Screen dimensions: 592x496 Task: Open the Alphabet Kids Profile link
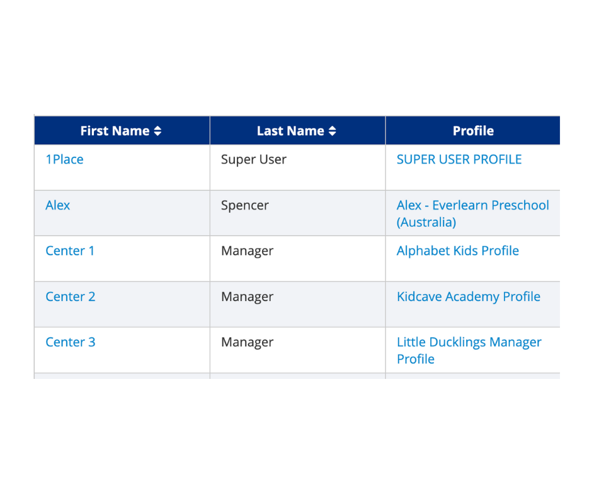[x=457, y=251]
